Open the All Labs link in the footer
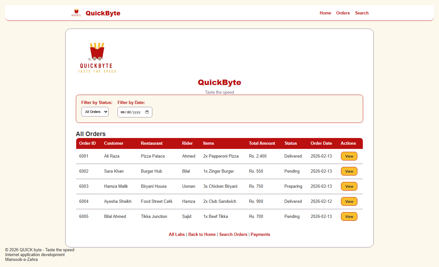439x267 pixels. (x=176, y=234)
